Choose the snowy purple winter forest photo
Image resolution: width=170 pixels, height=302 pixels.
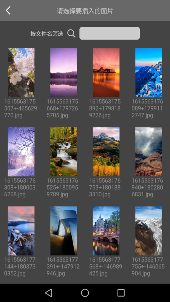point(21,152)
